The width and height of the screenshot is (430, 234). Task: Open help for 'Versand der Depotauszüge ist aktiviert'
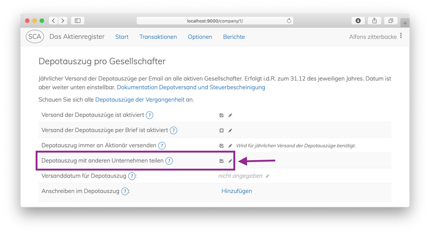pos(149,115)
